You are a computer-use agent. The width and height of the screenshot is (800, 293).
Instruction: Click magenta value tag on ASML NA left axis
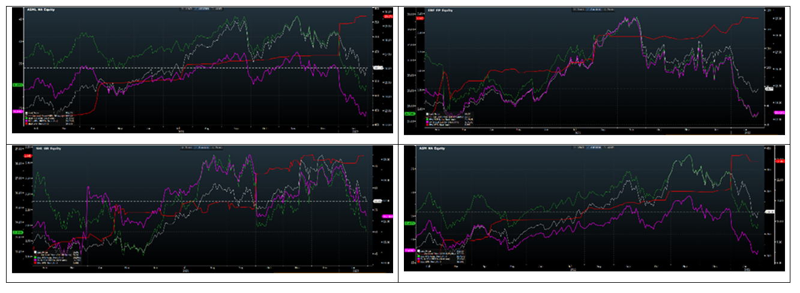pos(17,112)
